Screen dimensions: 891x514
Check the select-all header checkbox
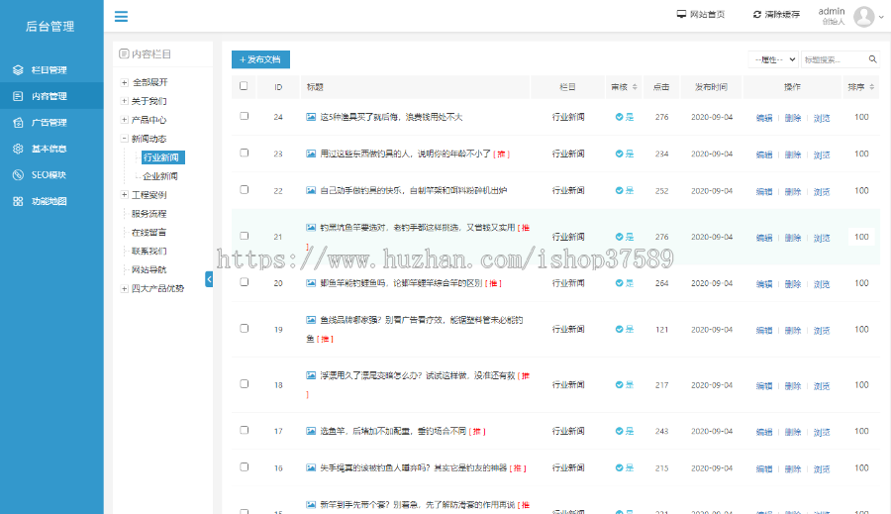tap(244, 86)
